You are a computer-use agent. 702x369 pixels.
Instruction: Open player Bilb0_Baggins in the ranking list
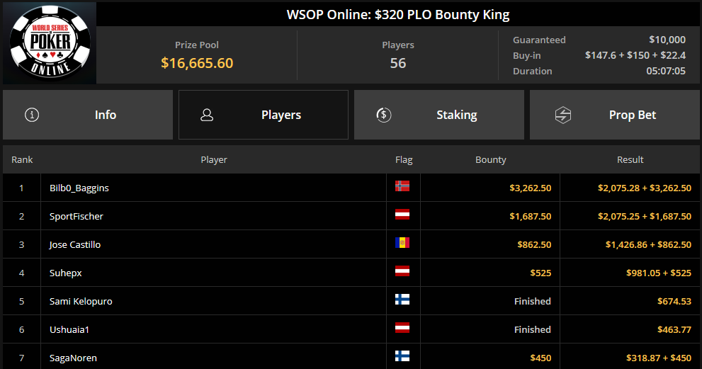point(79,188)
